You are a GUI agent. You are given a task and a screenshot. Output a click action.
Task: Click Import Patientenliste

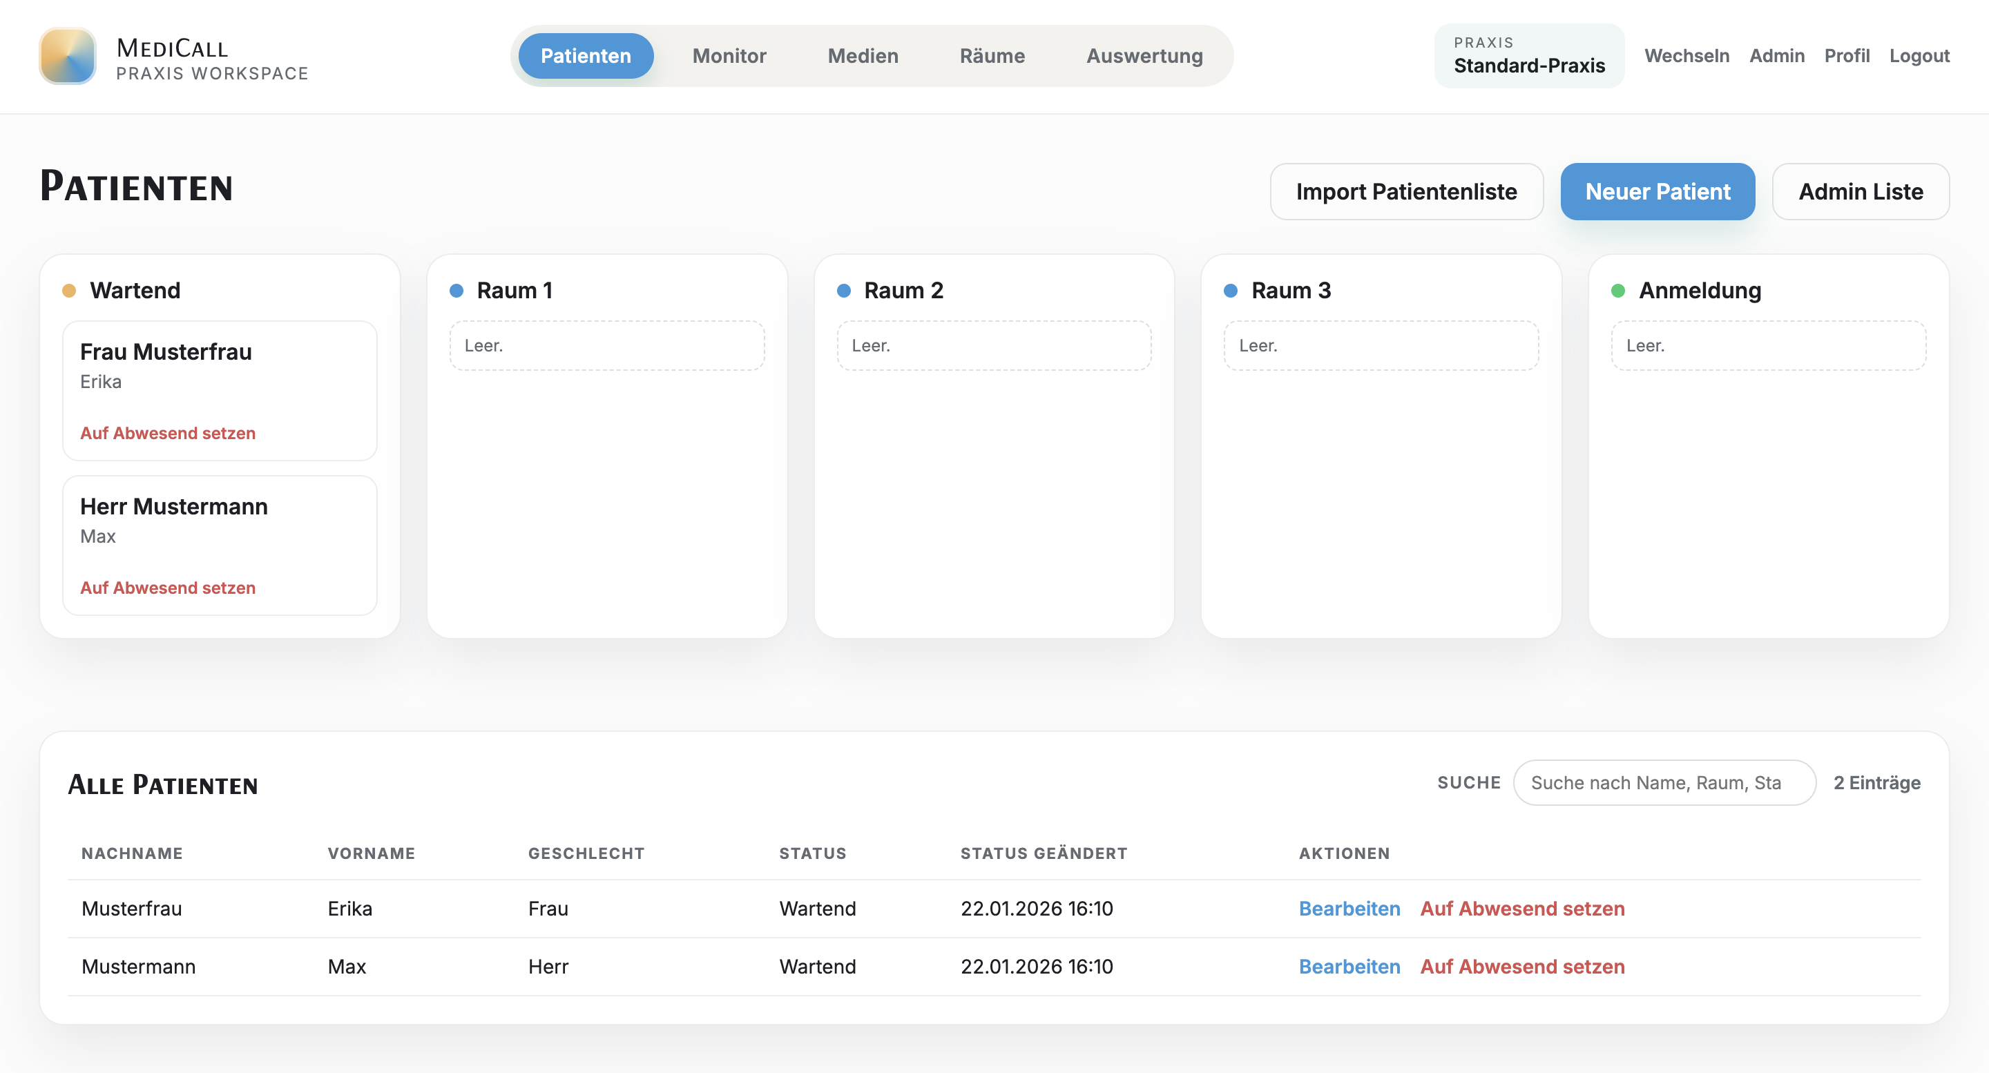coord(1406,191)
